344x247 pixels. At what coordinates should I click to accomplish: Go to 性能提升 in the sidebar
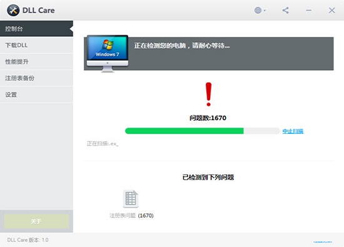36,62
